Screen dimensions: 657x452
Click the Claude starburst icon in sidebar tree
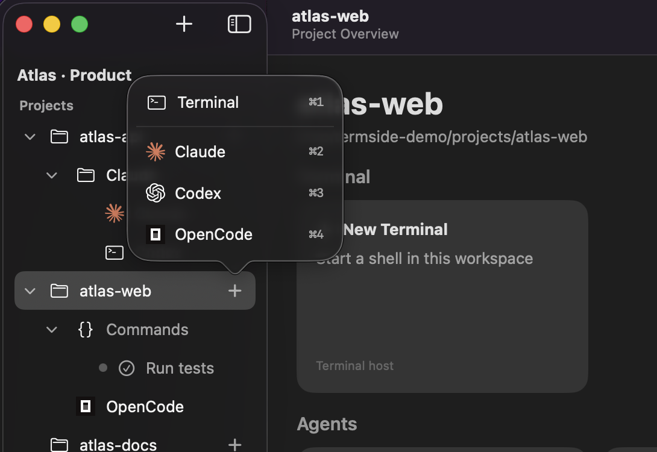[x=115, y=213]
